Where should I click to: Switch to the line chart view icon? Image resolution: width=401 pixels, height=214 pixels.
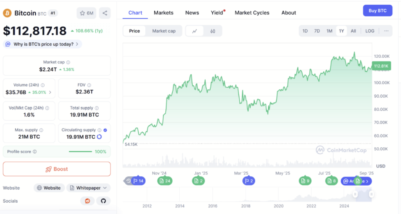tap(195, 31)
